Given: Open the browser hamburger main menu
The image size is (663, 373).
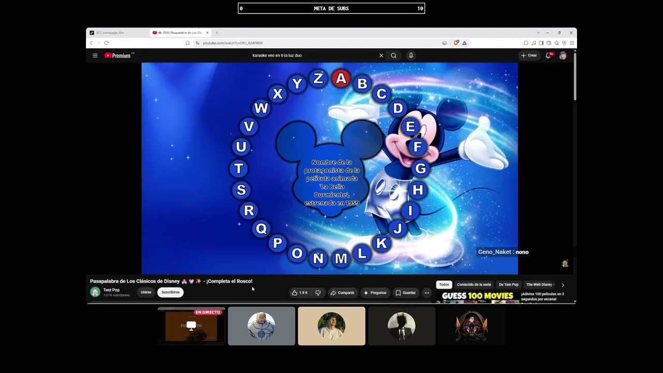Looking at the screenshot, I should pos(572,43).
